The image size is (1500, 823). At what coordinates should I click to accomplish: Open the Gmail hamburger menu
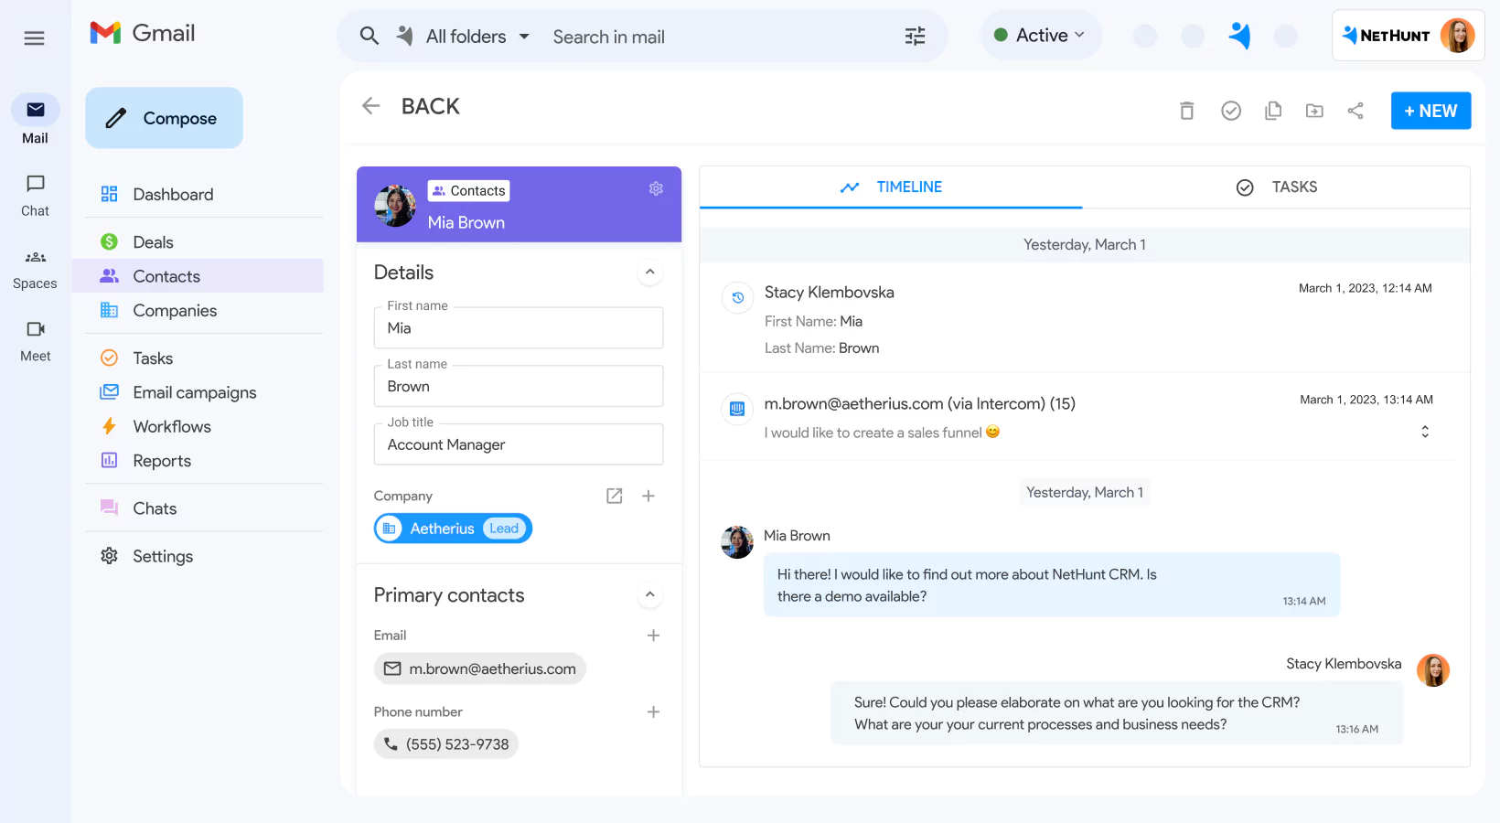coord(34,37)
